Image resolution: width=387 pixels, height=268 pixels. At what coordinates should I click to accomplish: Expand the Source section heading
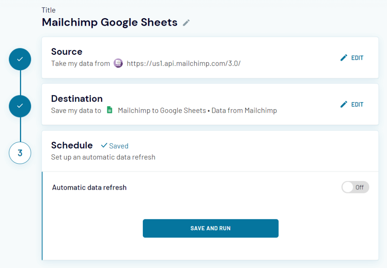tap(67, 52)
